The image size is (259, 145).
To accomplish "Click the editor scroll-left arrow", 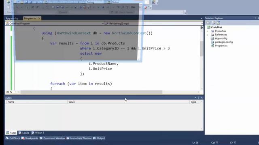I will [19, 92].
